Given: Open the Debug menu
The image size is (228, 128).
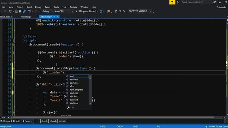Looking at the screenshot, I should coord(38,7).
